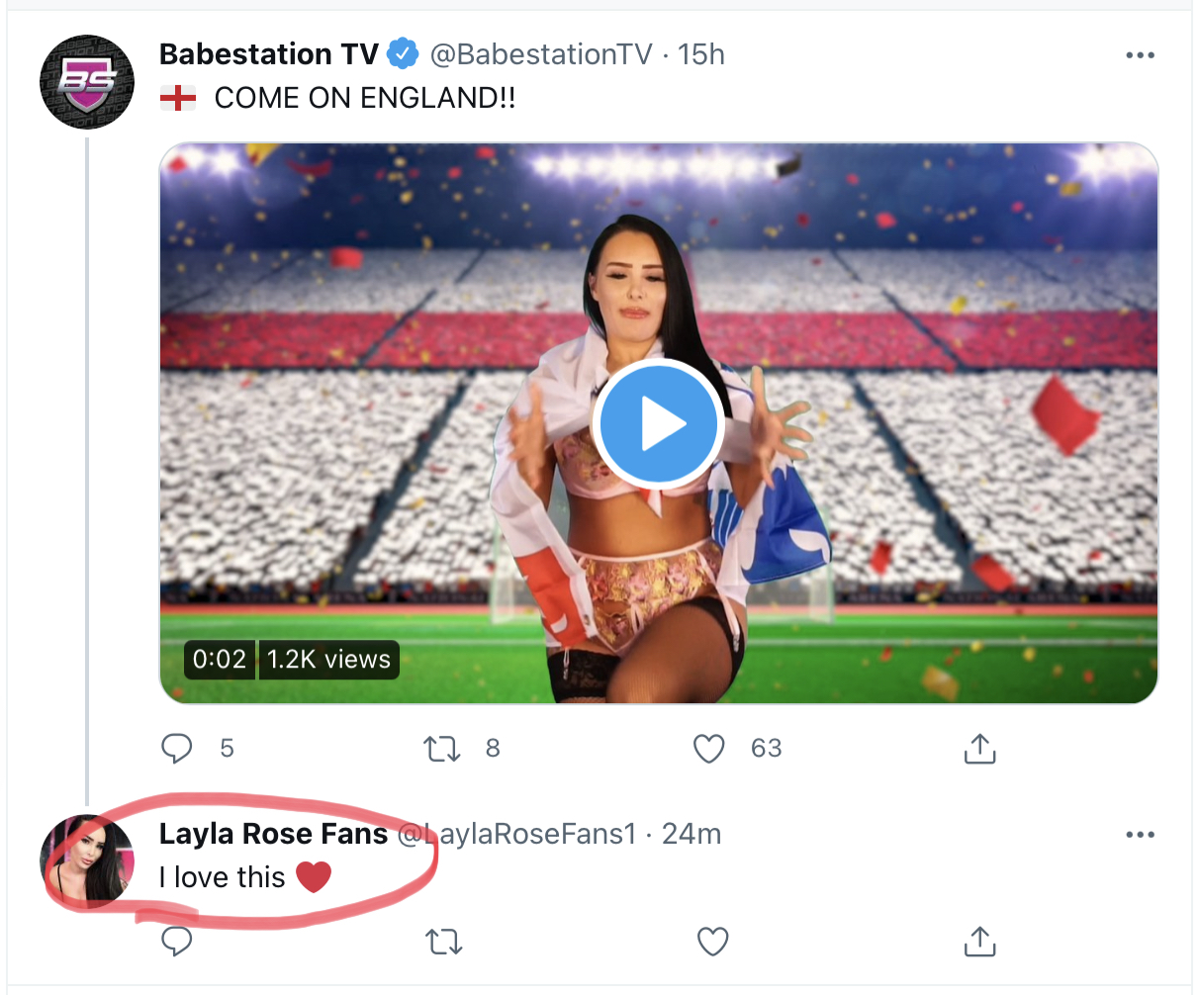Click the Babestation TV display name
The width and height of the screenshot is (1200, 995).
point(269,54)
